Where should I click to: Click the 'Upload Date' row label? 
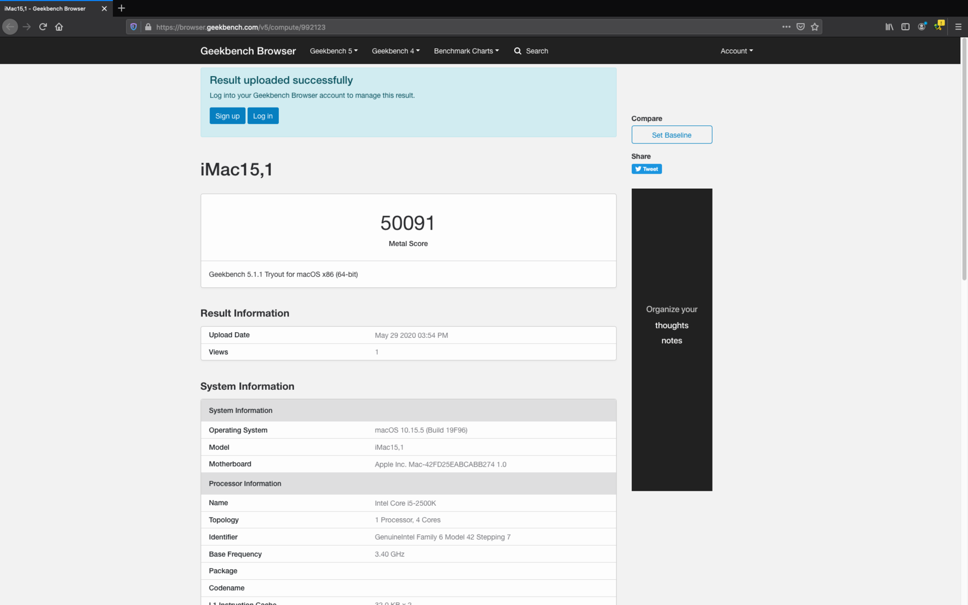pyautogui.click(x=229, y=335)
